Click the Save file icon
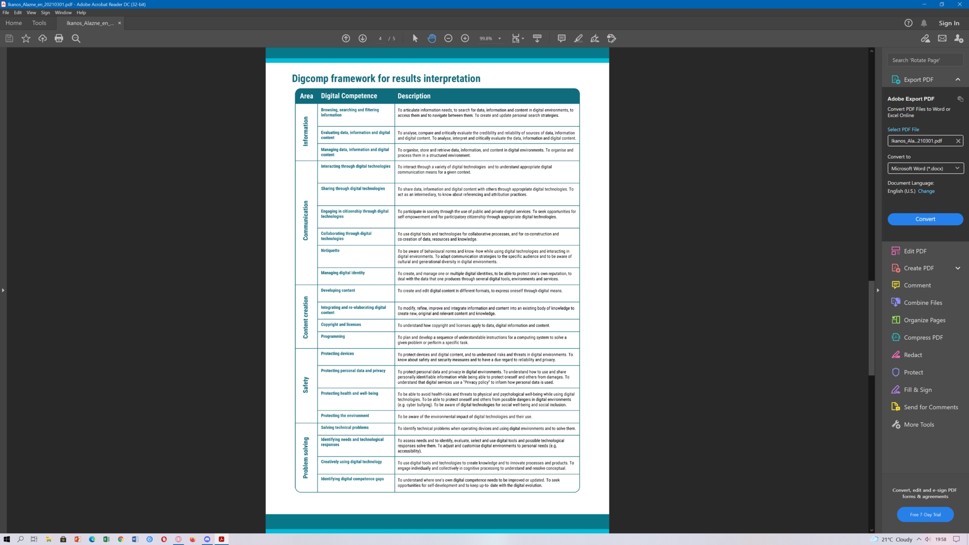The height and width of the screenshot is (545, 969). pos(9,38)
